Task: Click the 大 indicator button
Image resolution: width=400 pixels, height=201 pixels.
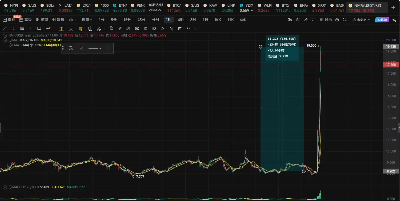Action: [x=71, y=29]
